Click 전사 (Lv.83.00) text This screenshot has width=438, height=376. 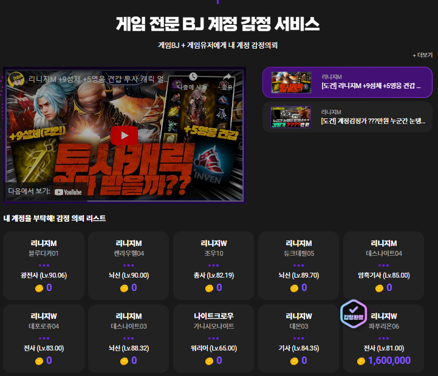pos(44,348)
